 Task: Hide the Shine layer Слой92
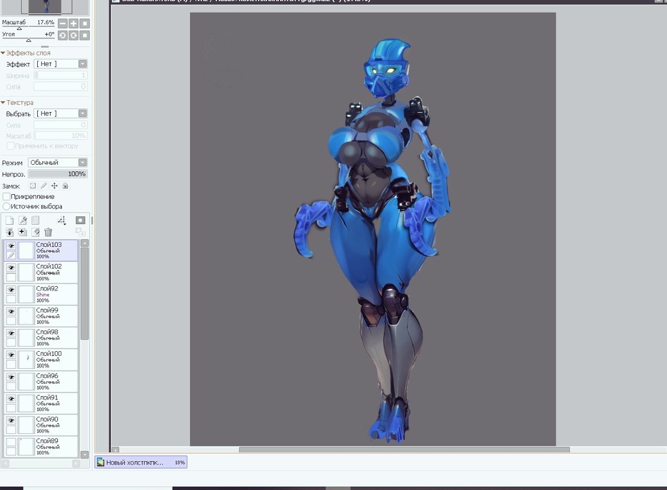tap(11, 290)
